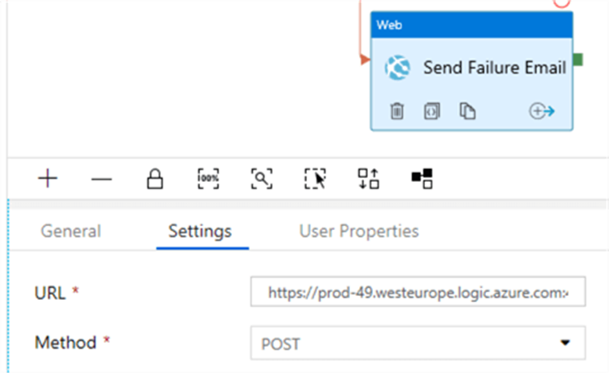Zoom out of the pipeline canvas
The width and height of the screenshot is (609, 373).
[101, 179]
